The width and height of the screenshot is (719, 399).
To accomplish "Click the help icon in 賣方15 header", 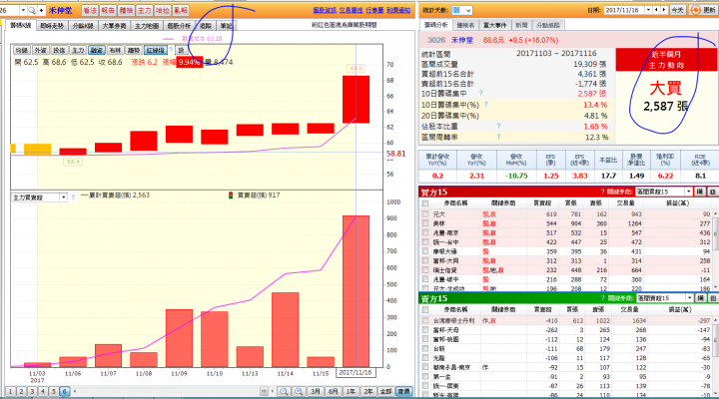I will (x=603, y=298).
